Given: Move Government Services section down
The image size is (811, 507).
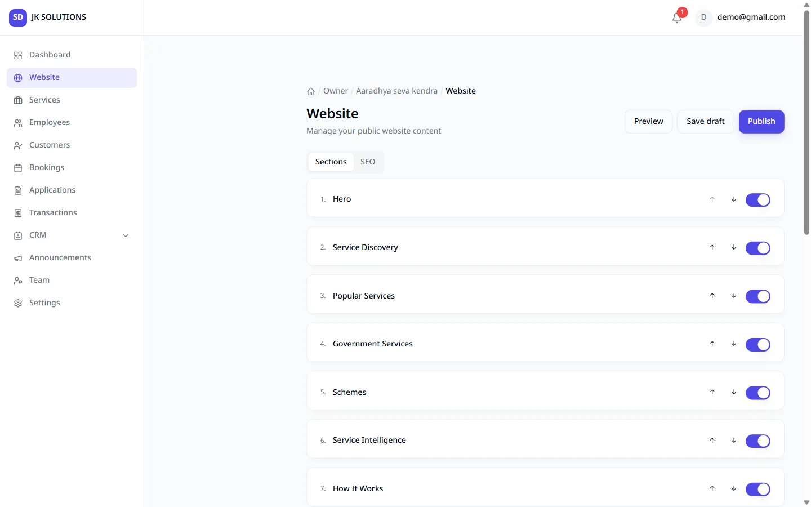Looking at the screenshot, I should [734, 344].
